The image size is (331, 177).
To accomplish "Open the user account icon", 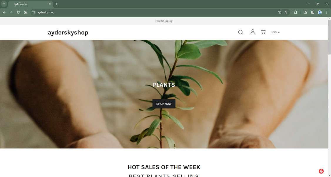I will [x=253, y=32].
